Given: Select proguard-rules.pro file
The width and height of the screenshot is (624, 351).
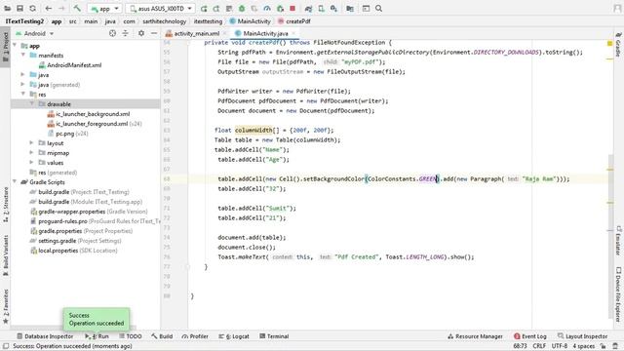Looking at the screenshot, I should [96, 221].
